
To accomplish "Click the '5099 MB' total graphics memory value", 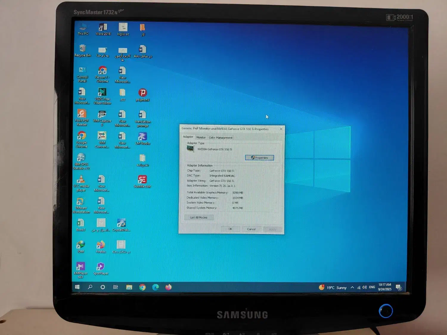I will (x=238, y=193).
